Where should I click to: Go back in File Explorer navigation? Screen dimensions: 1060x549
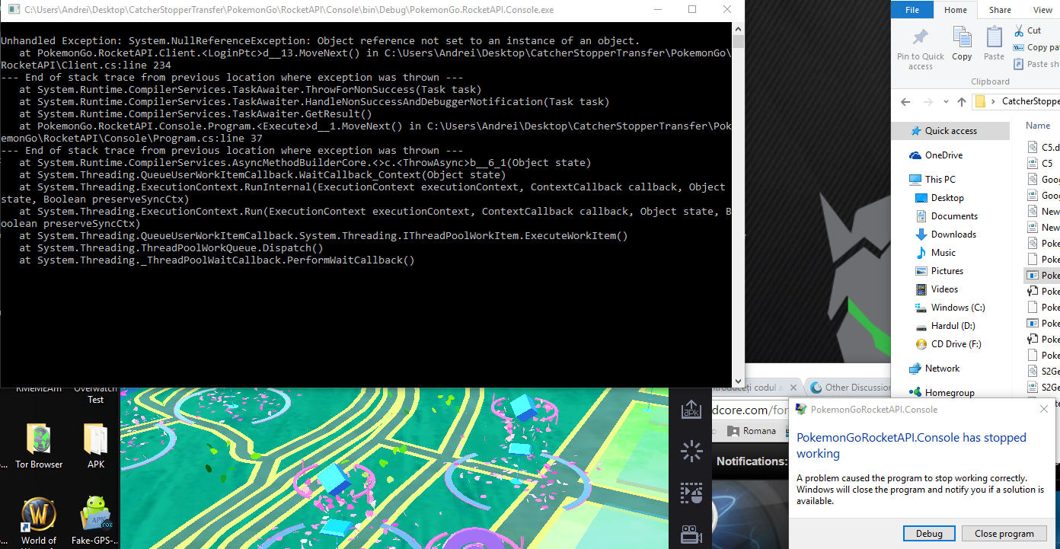click(905, 101)
